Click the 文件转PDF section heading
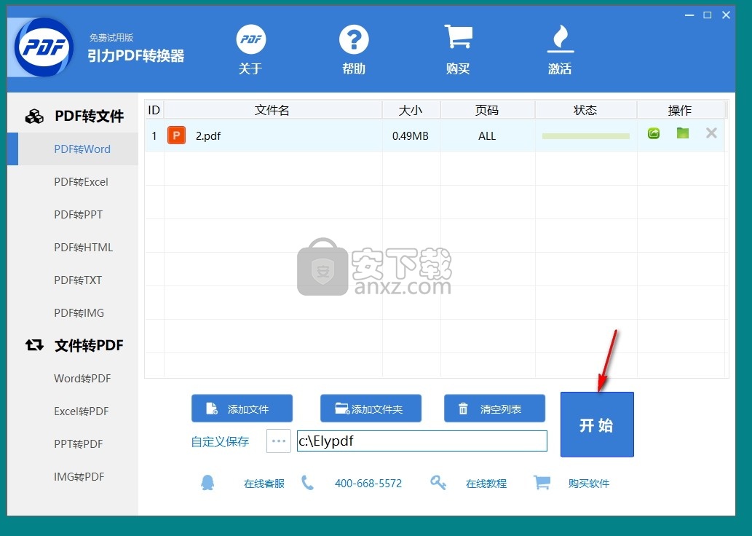 90,345
